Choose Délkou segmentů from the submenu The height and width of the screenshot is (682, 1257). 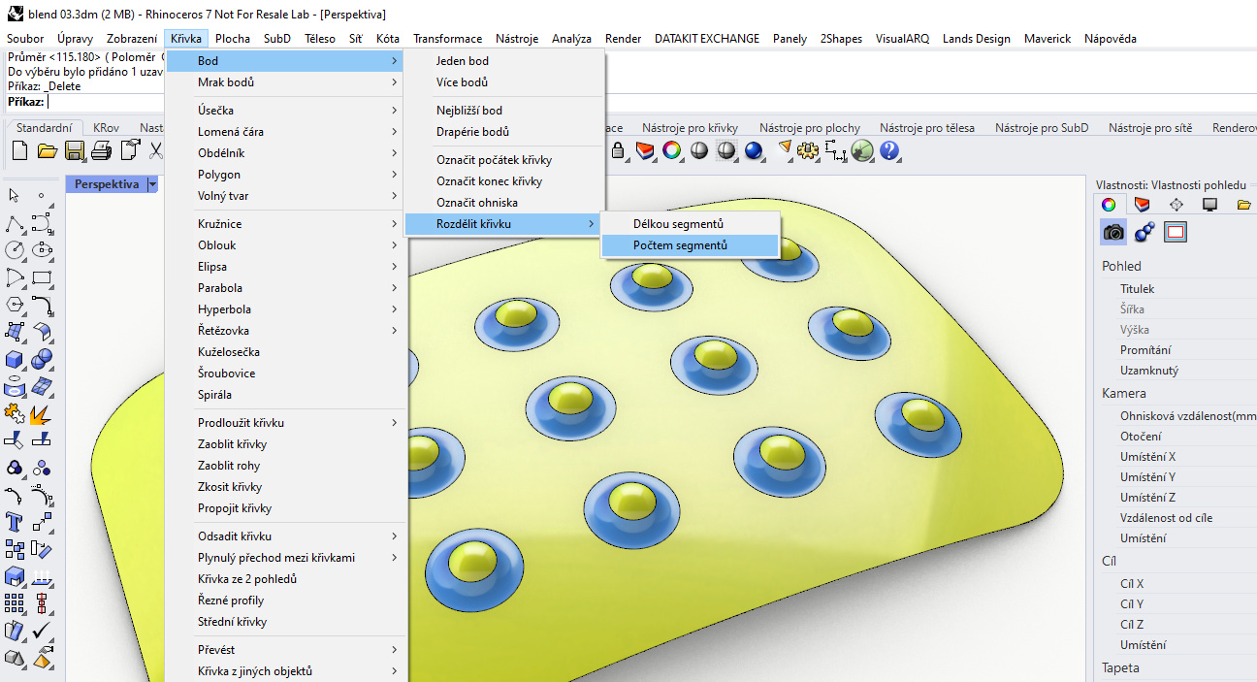point(690,224)
